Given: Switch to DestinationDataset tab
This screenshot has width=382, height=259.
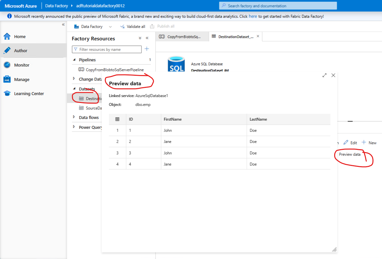Looking at the screenshot, I should [x=233, y=37].
